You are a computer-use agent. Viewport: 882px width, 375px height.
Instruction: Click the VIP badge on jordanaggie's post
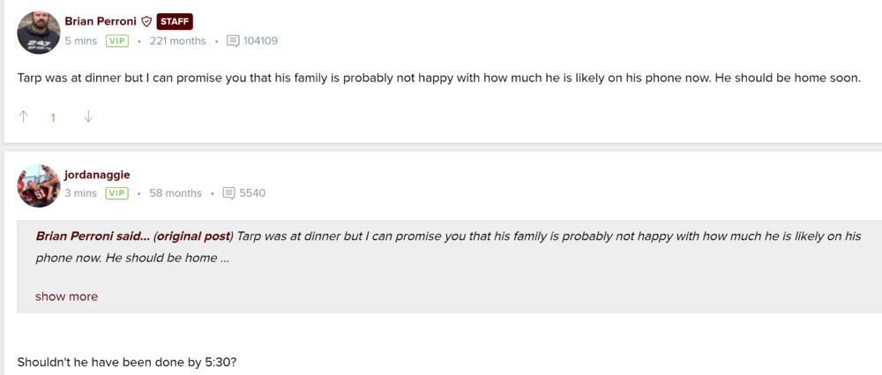(116, 193)
